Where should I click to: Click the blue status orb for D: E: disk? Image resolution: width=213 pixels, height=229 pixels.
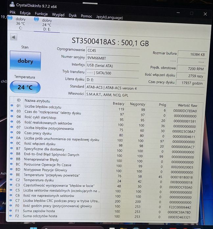36,19
